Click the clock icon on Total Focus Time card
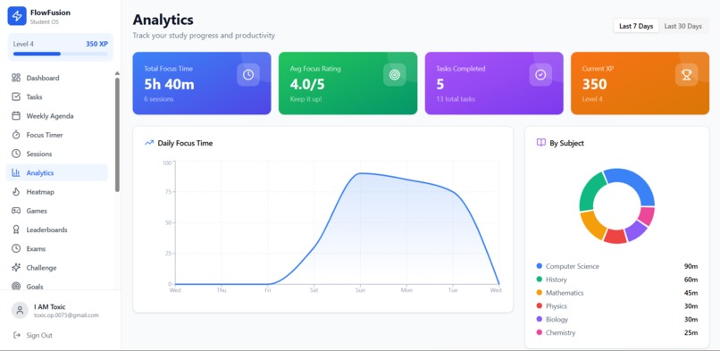720x351 pixels. pos(248,75)
